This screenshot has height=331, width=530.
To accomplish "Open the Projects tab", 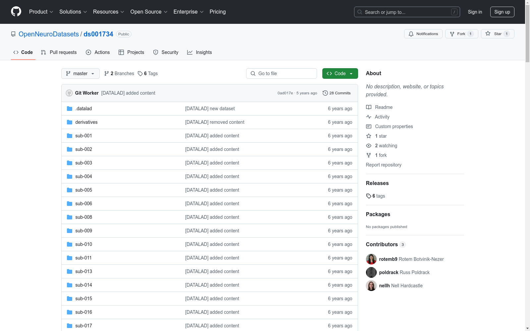I will pyautogui.click(x=132, y=52).
